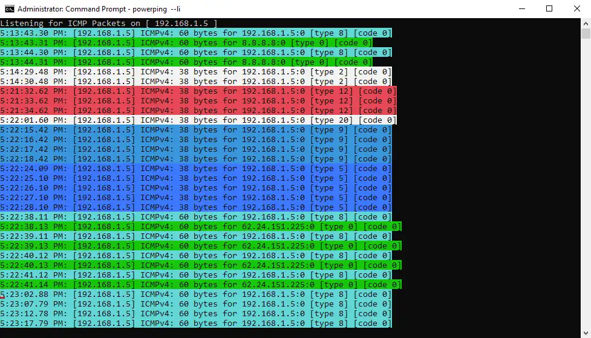This screenshot has width=591, height=338.
Task: Select the type 5 row at 5:22:28.10 PM
Action: (x=196, y=207)
